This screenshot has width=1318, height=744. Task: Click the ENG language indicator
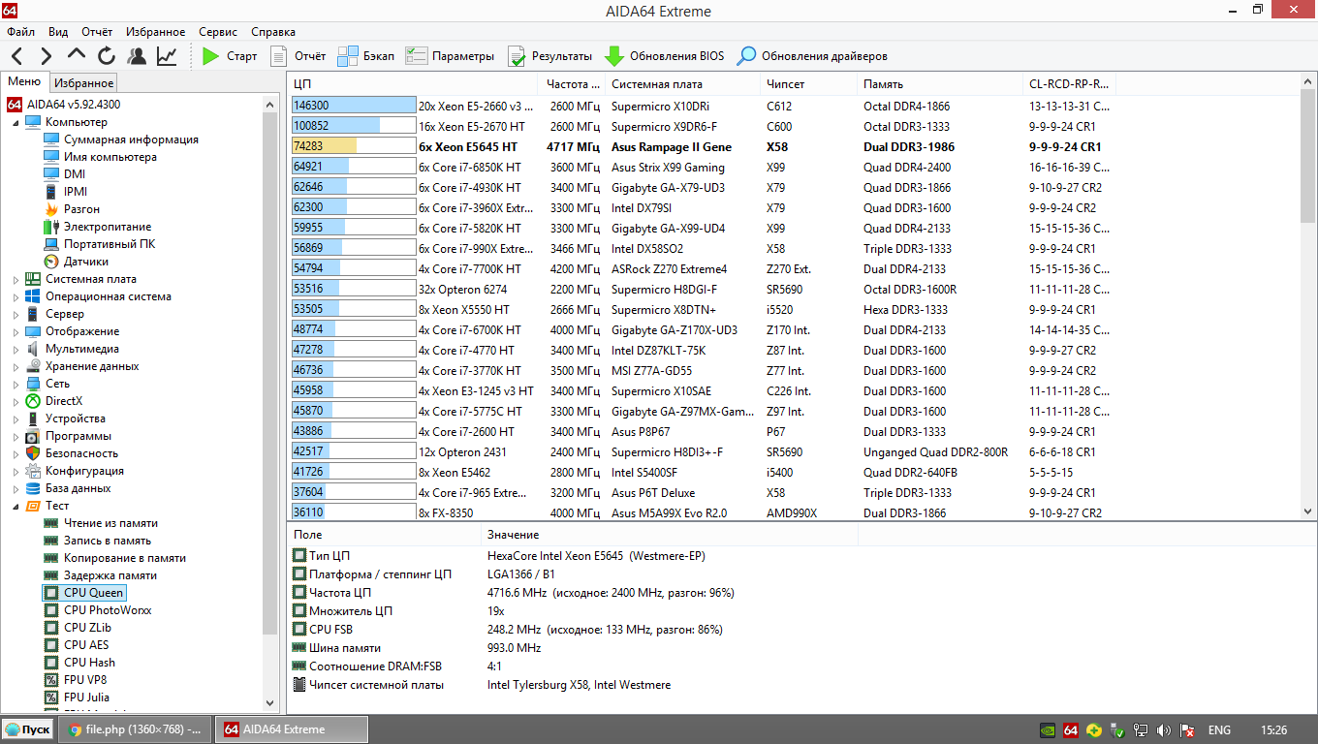pos(1219,729)
